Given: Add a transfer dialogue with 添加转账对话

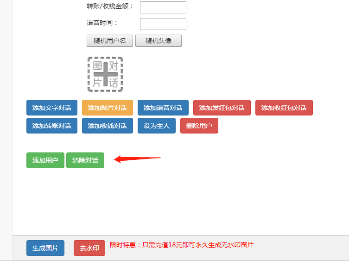Looking at the screenshot, I should [52, 126].
